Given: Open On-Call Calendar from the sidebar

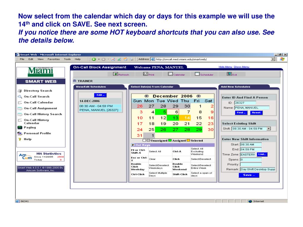Looking at the screenshot, I should pyautogui.click(x=38, y=103).
